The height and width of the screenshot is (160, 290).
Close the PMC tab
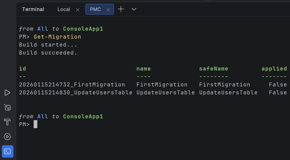pyautogui.click(x=108, y=10)
